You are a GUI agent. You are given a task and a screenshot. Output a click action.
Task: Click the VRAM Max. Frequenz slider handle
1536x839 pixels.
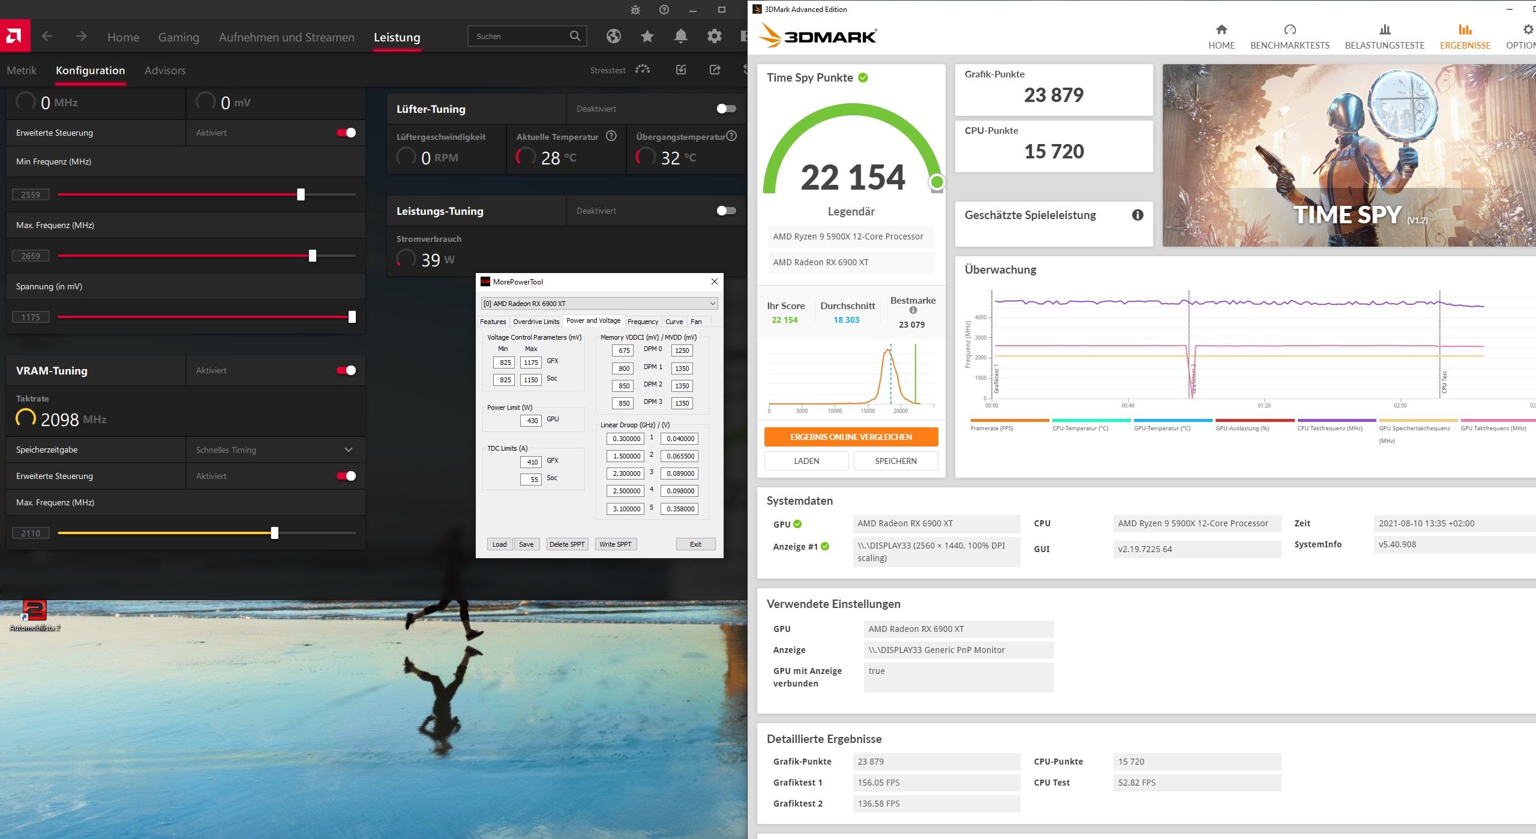(x=275, y=533)
